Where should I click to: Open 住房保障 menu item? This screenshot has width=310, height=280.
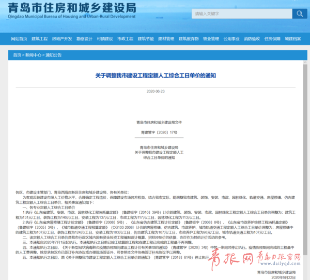point(272,39)
